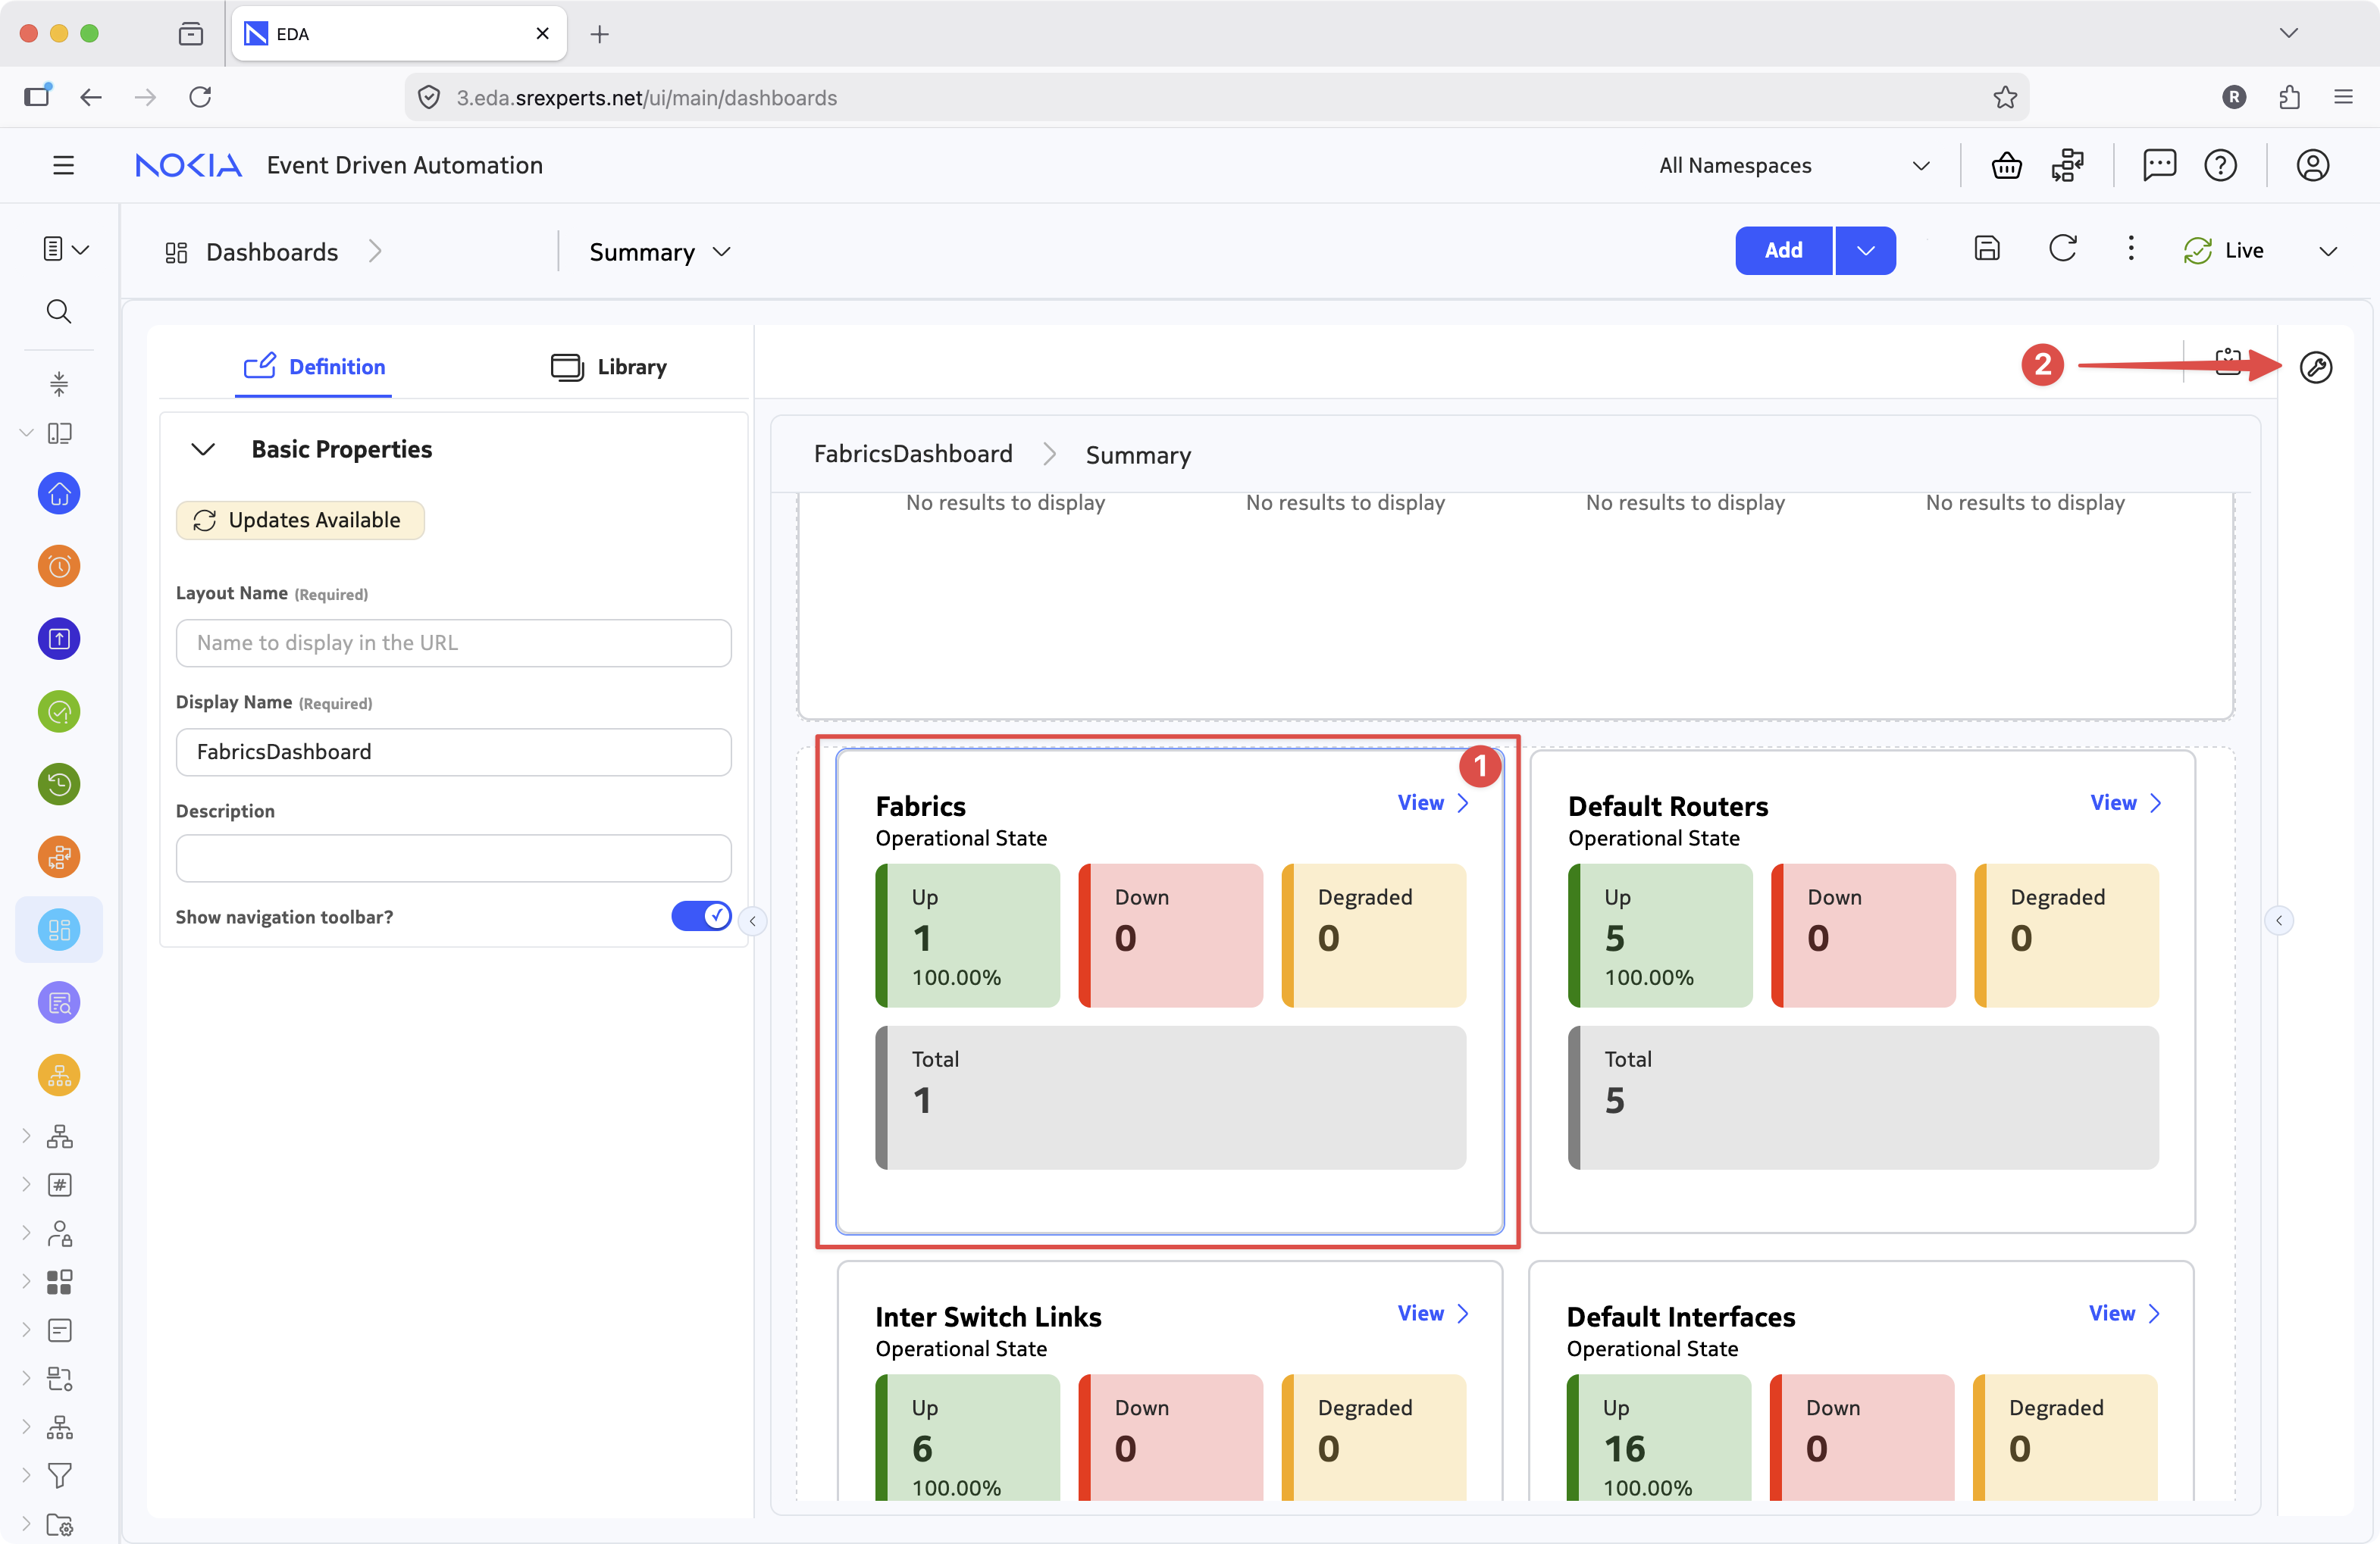
Task: Open the orange workflow sidebar icon
Action: [59, 858]
